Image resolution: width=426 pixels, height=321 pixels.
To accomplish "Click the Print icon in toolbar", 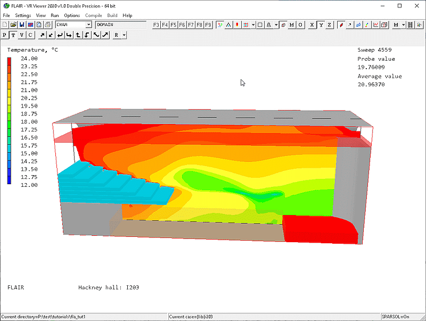I will 47,24.
